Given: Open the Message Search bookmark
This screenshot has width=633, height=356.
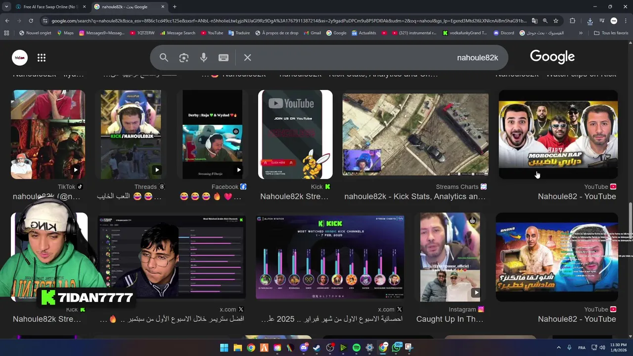Looking at the screenshot, I should pos(178,33).
